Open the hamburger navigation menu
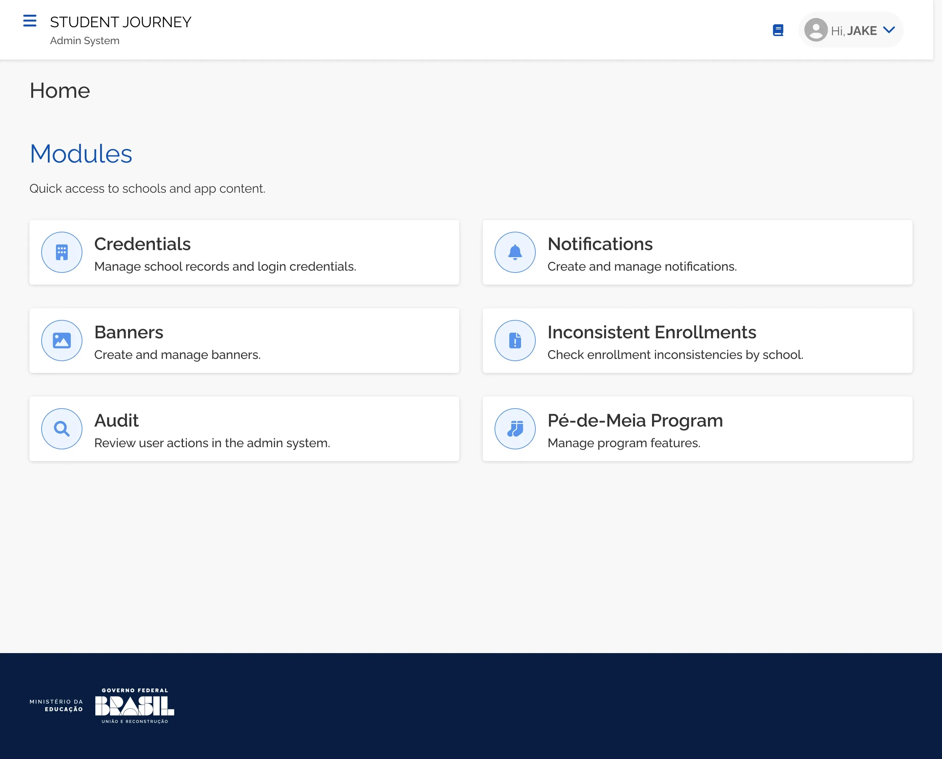Viewport: 942px width, 759px height. point(30,21)
